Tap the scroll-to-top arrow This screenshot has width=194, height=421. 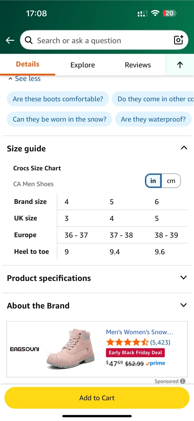[x=180, y=65]
